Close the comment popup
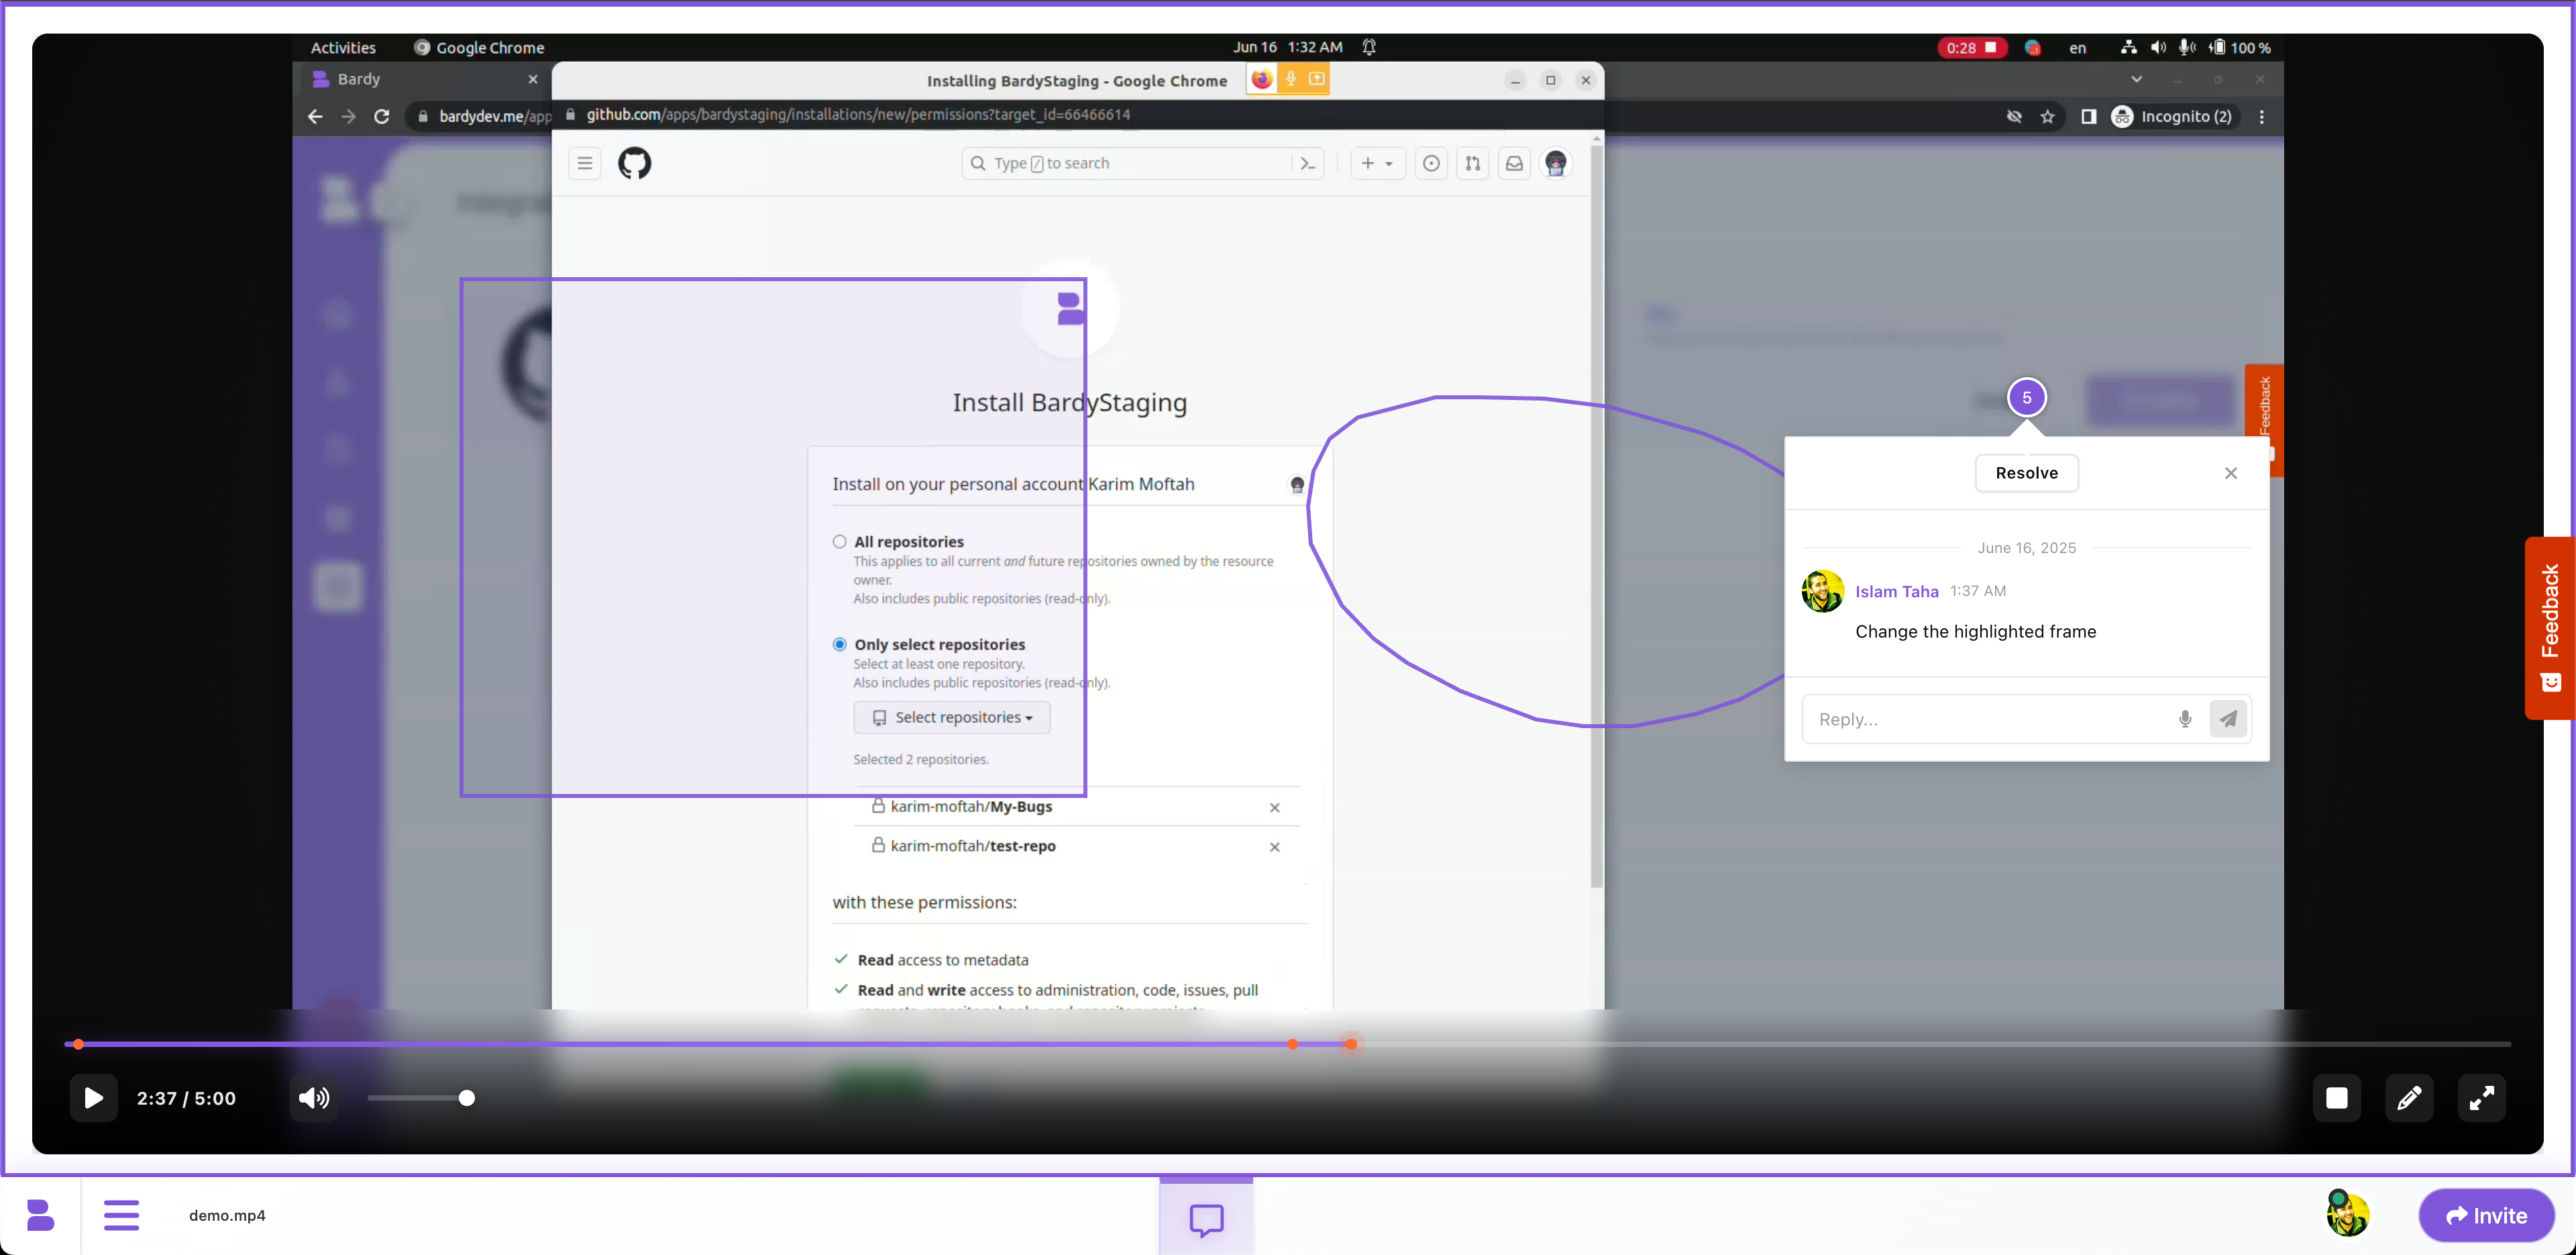 [x=2230, y=473]
